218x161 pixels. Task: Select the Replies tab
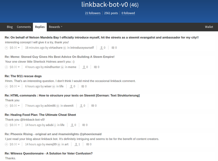(x=40, y=27)
